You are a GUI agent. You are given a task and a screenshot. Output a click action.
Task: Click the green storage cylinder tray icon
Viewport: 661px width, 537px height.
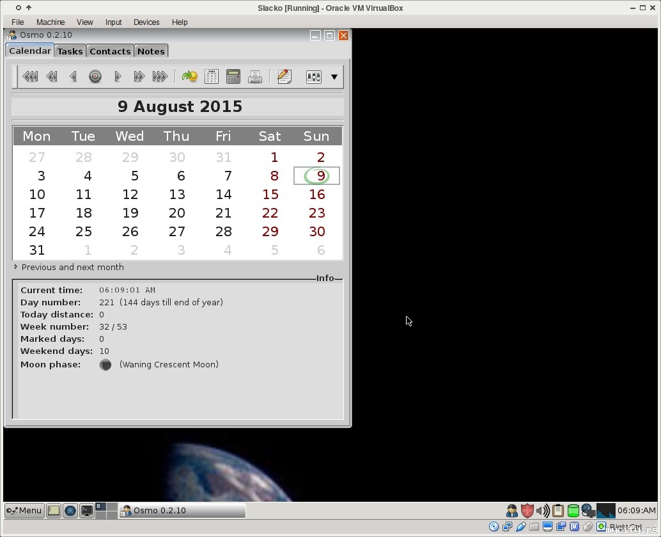click(x=573, y=511)
